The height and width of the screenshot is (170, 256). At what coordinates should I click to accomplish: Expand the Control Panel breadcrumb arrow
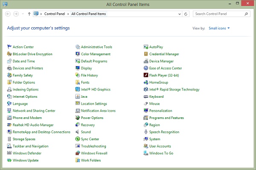68,14
